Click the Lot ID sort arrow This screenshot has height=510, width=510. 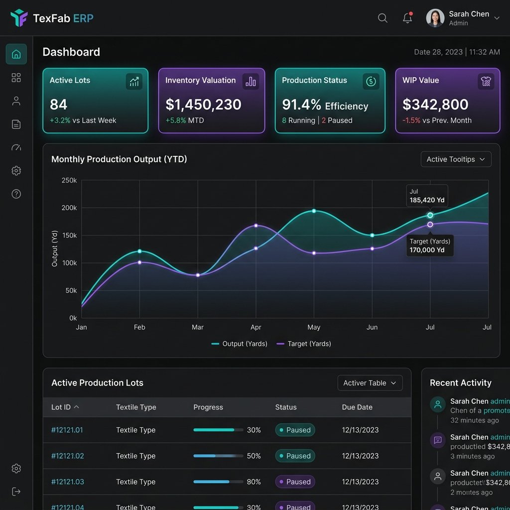coord(76,407)
